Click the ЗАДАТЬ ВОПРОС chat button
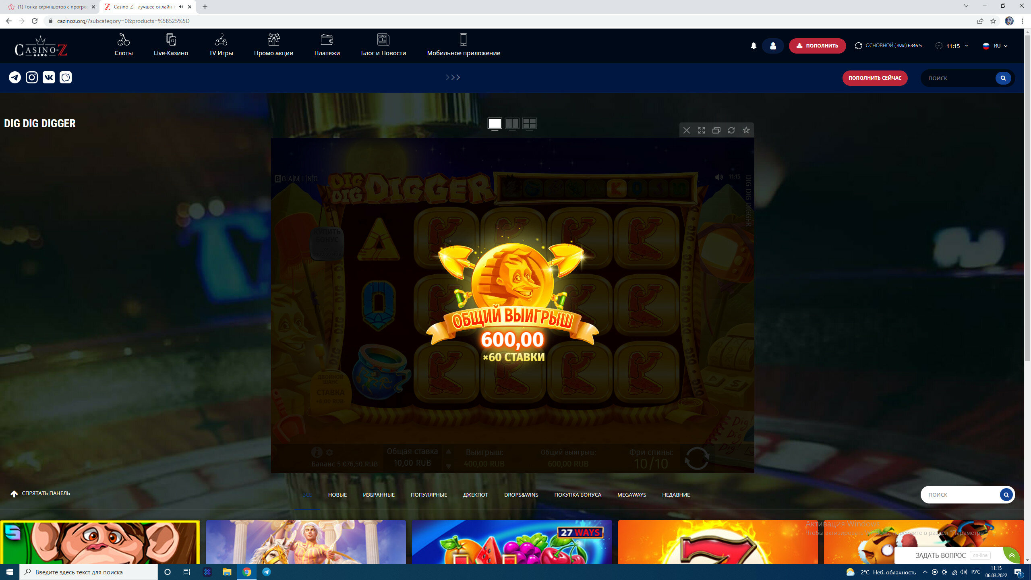 (940, 555)
